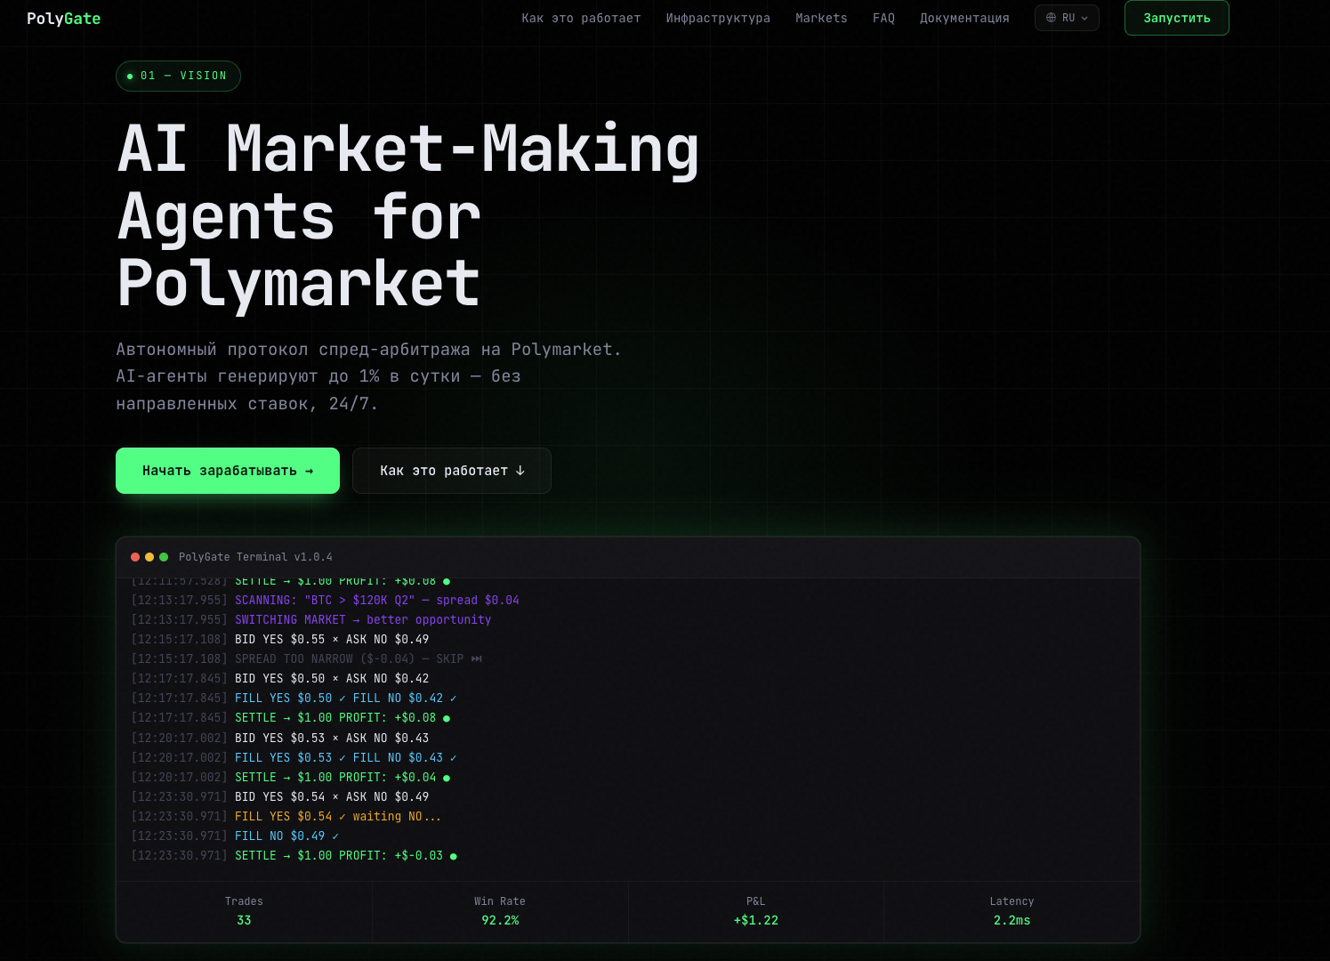
Task: Click 'Как это работает' button with down arrow
Action: [x=452, y=471]
